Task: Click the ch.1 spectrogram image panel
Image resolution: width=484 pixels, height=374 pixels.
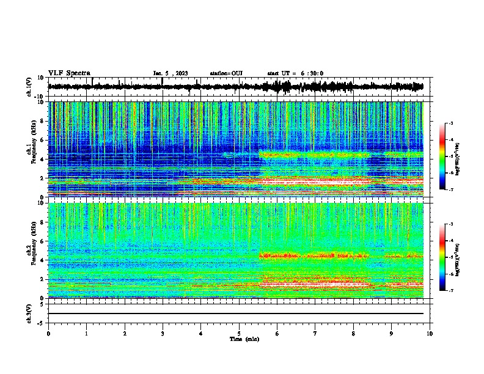Action: [x=235, y=149]
